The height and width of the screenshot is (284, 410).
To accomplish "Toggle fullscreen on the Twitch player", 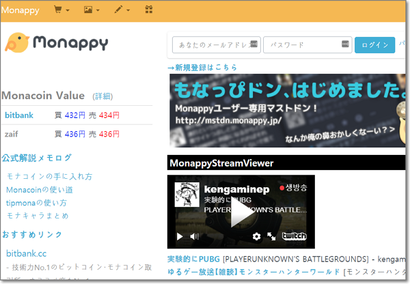I will 271,236.
